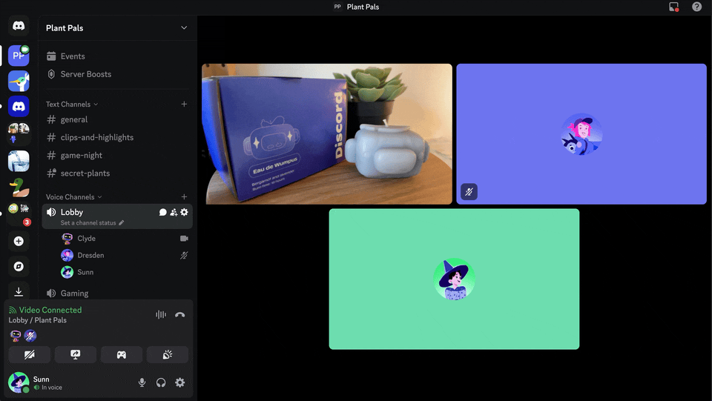Image resolution: width=712 pixels, height=401 pixels.
Task: Edit channel status pencil icon
Action: coord(121,222)
